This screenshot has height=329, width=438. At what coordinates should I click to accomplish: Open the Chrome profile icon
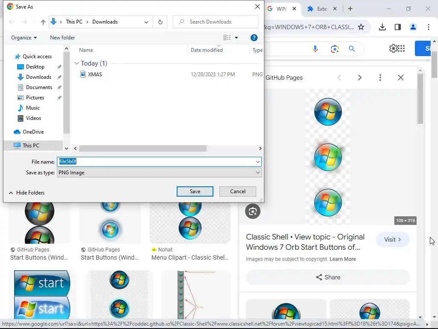point(413,27)
